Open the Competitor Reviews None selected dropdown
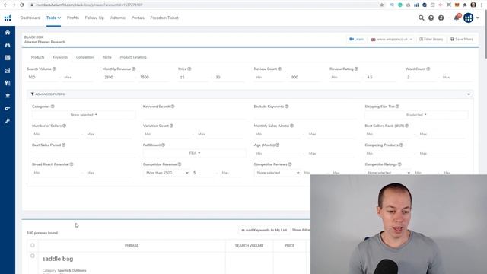 [x=277, y=173]
